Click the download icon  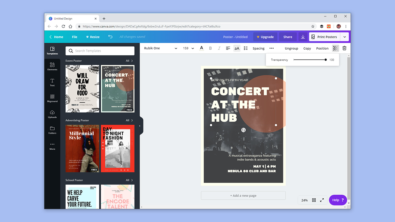[303, 37]
